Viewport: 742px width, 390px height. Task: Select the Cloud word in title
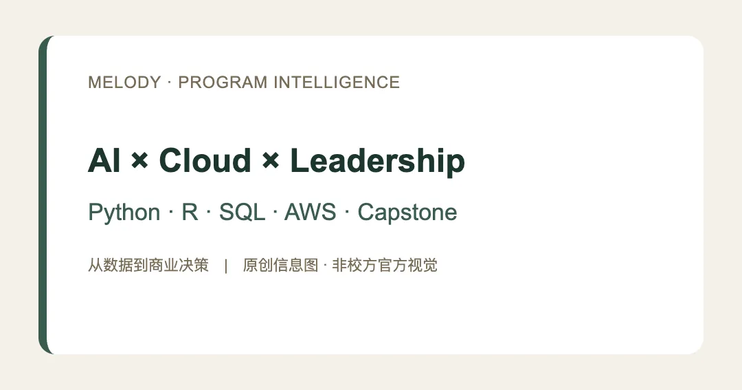click(205, 161)
